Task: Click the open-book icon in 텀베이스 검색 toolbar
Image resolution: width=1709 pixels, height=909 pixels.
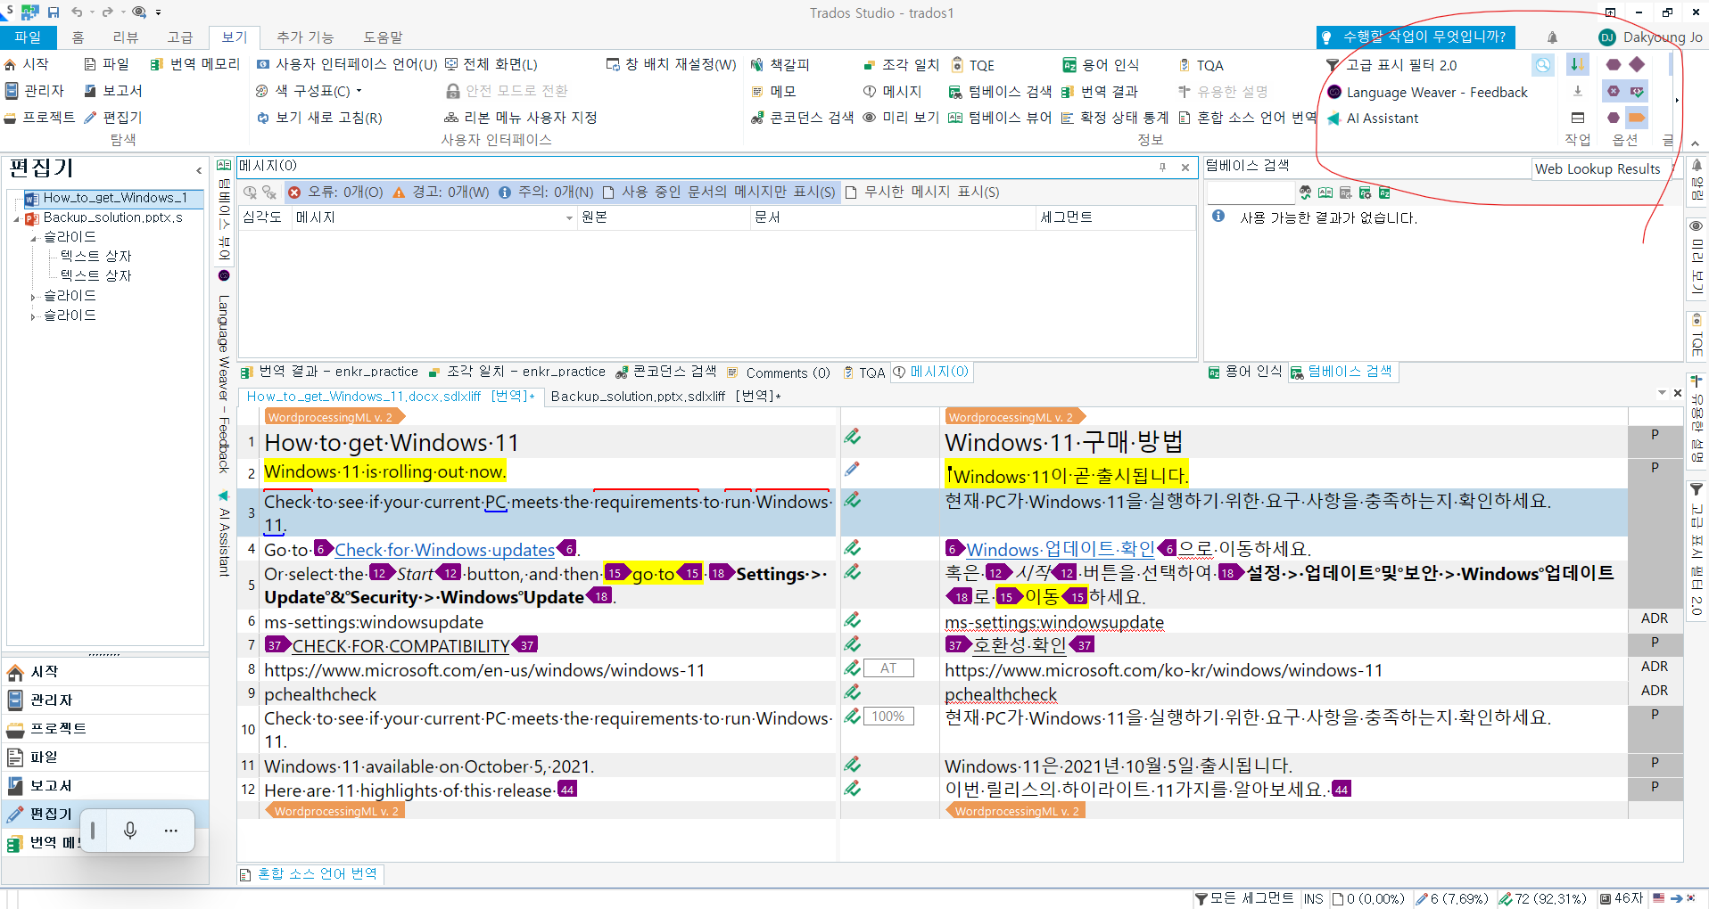Action: pos(1325,192)
